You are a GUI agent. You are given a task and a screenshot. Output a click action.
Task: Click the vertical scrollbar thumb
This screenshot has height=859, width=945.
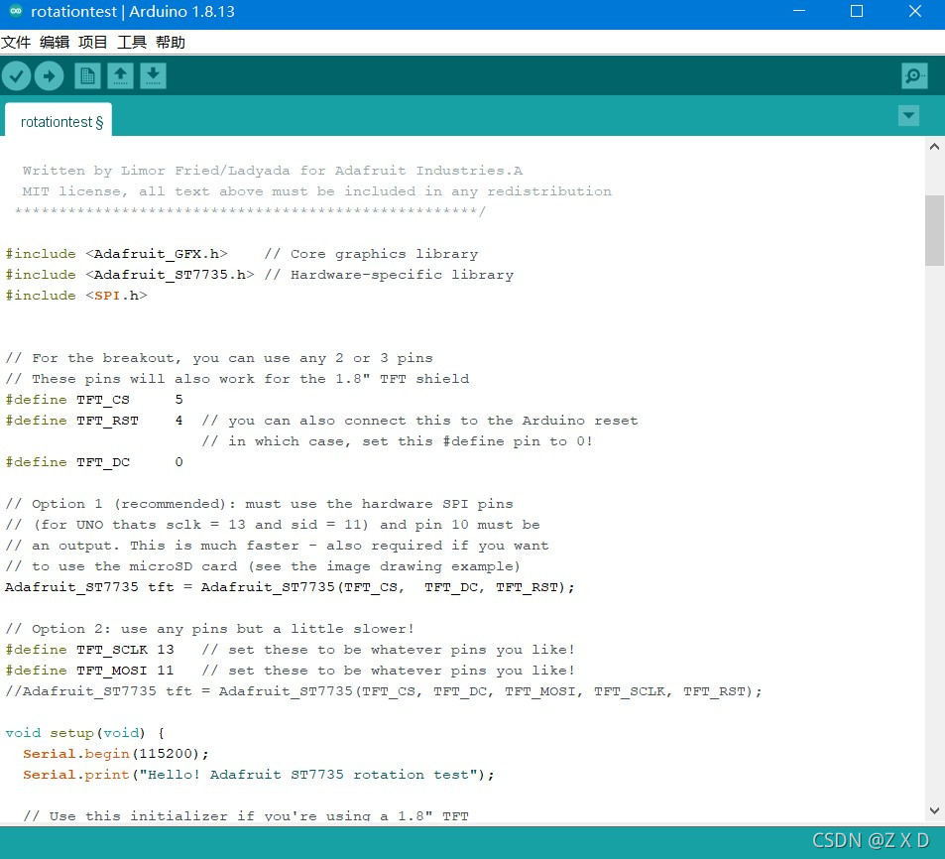coord(934,230)
